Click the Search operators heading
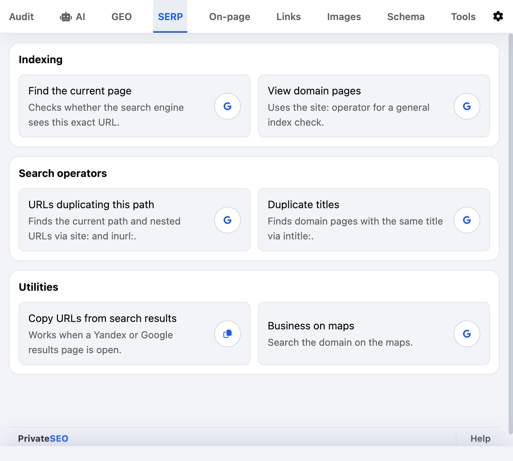This screenshot has width=513, height=461. click(x=63, y=173)
